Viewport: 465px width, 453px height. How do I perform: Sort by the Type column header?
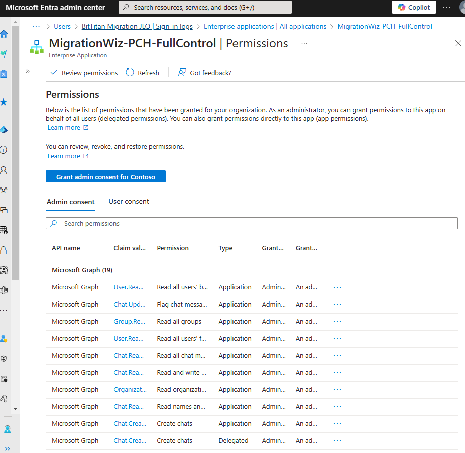tap(225, 248)
